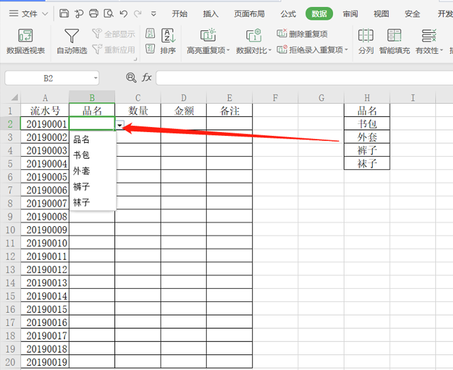Choose 裤子 from the dropdown list
Image resolution: width=453 pixels, height=370 pixels.
[x=92, y=187]
